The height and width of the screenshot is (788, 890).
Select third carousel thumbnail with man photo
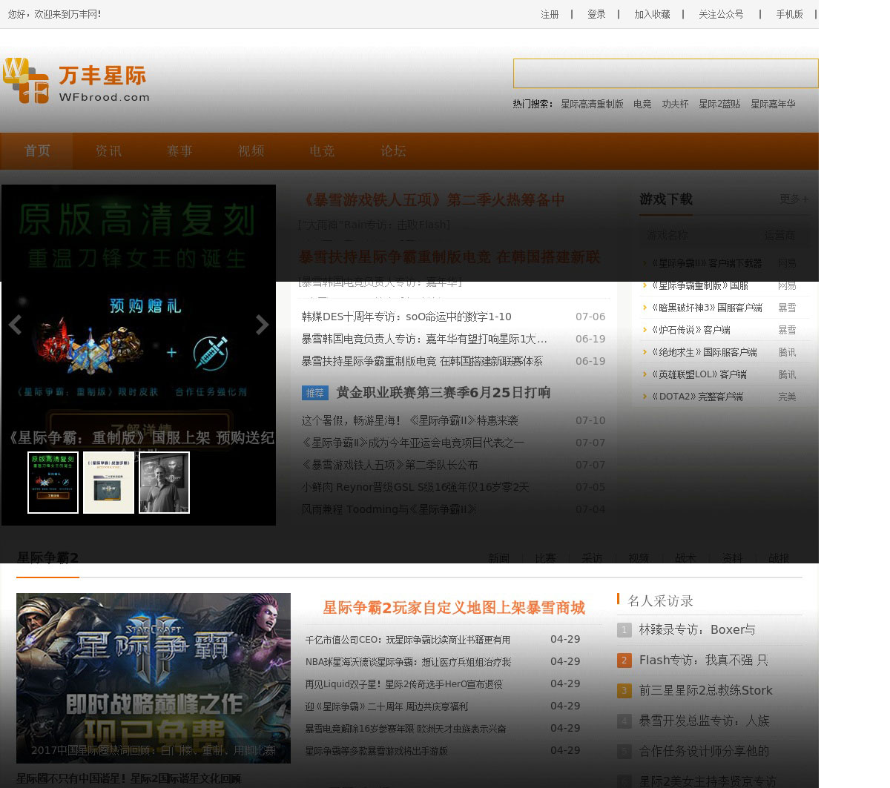tap(164, 482)
